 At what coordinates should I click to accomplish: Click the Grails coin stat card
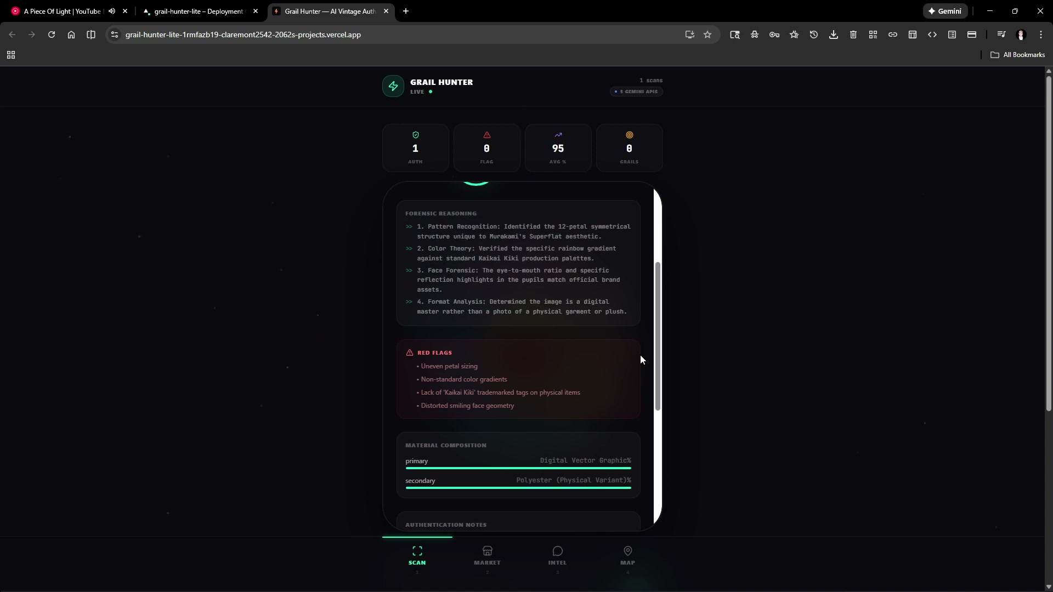pos(629,148)
